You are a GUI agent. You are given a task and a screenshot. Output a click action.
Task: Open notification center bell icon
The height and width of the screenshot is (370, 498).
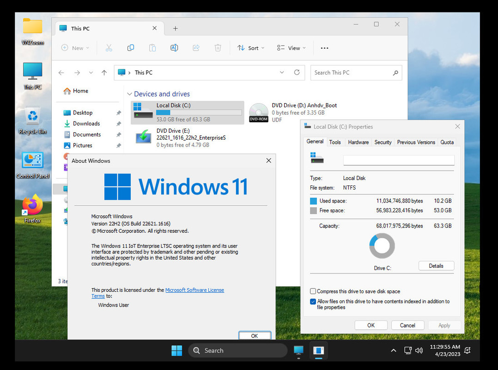click(x=467, y=350)
